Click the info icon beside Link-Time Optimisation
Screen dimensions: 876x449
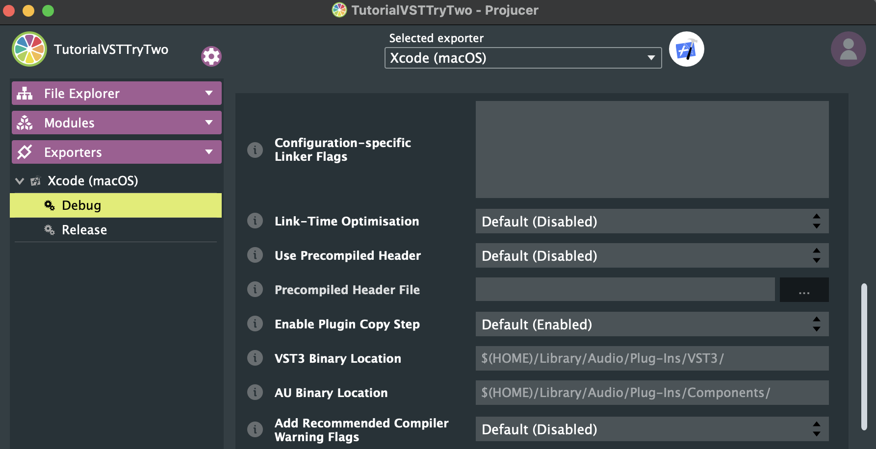[255, 221]
